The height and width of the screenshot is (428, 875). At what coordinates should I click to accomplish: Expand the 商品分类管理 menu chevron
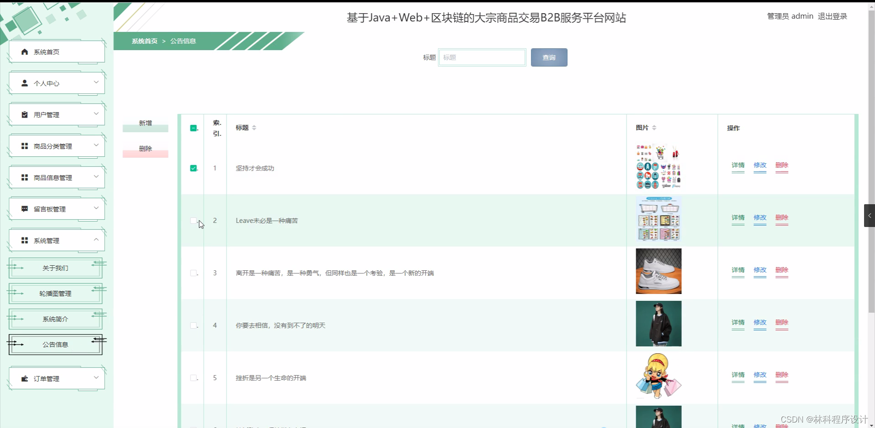(96, 145)
